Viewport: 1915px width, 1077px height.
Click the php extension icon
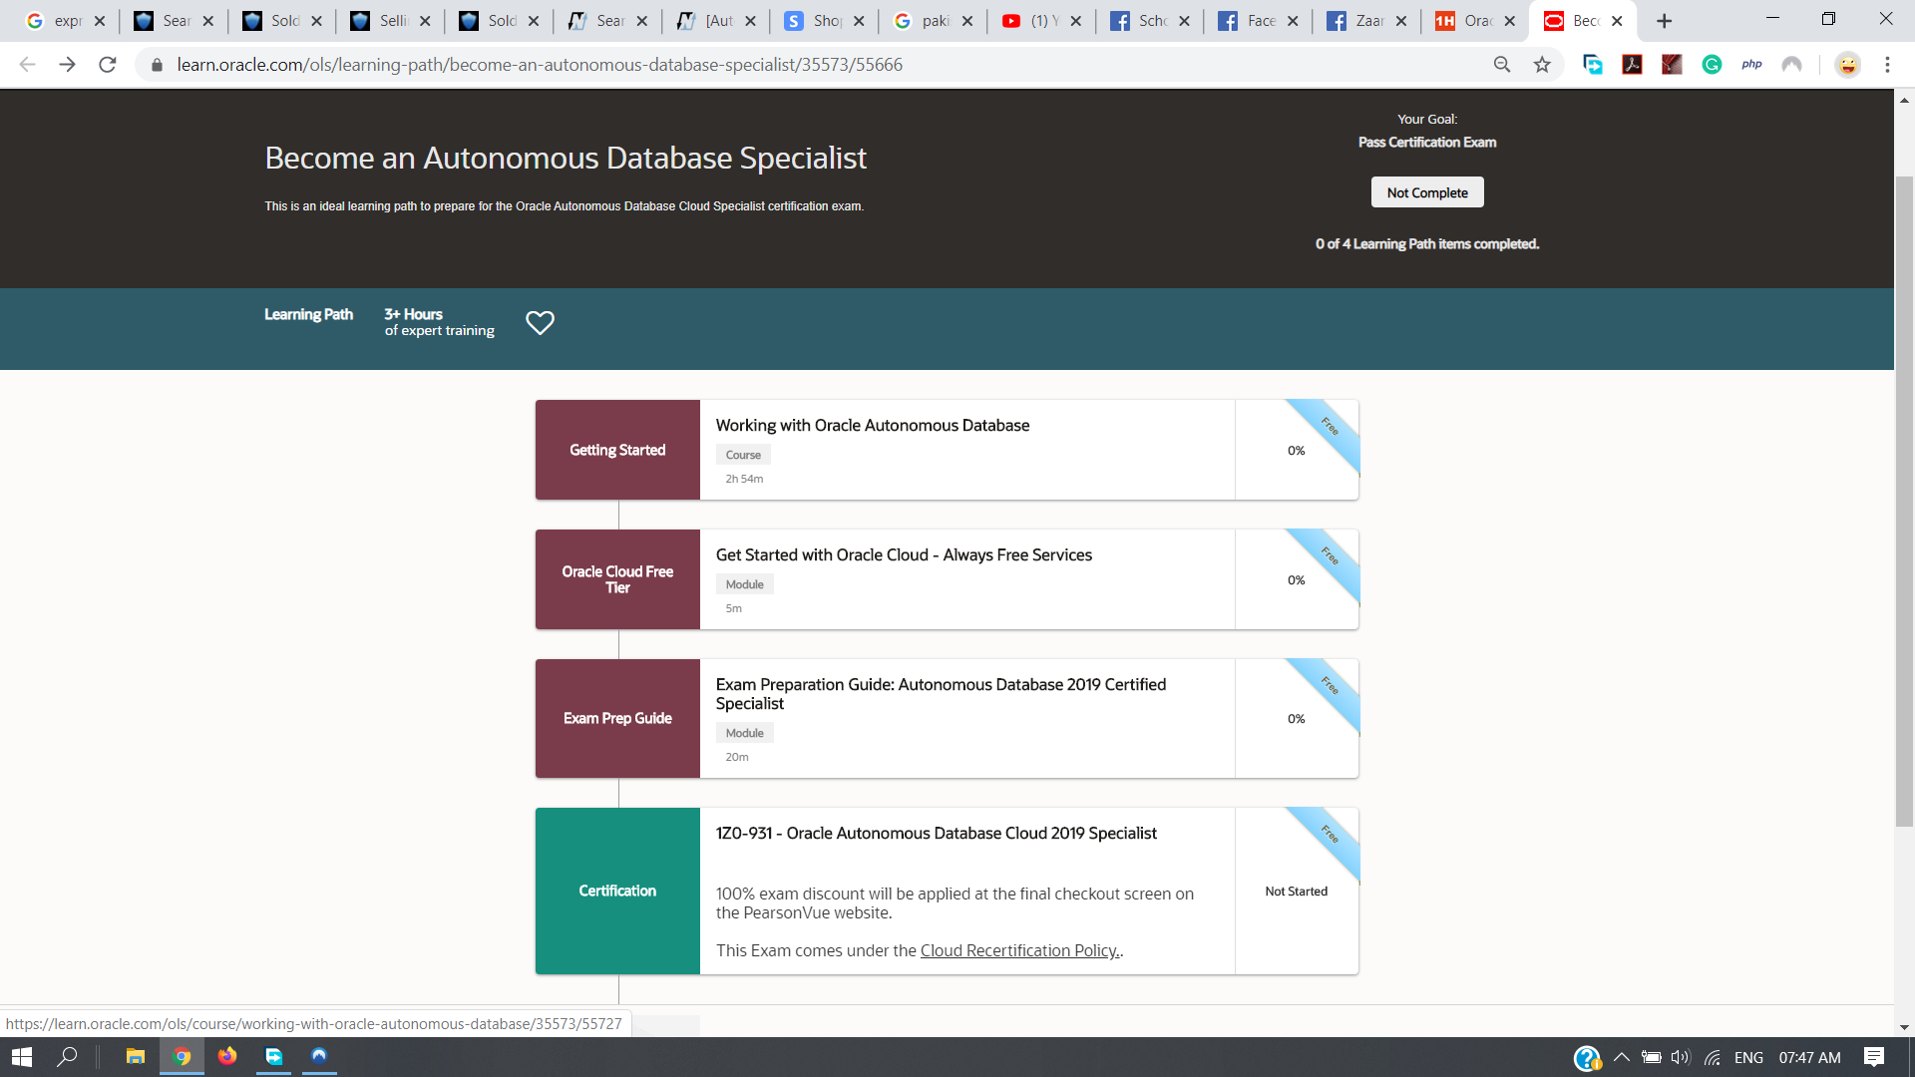1751,65
